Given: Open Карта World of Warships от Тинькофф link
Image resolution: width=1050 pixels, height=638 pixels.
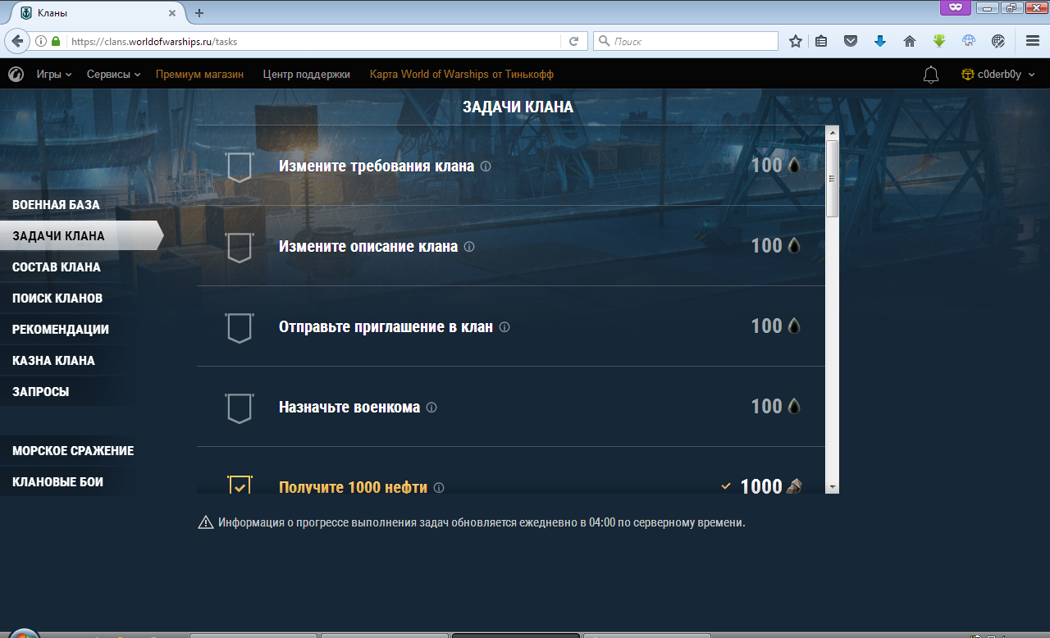Looking at the screenshot, I should [462, 75].
